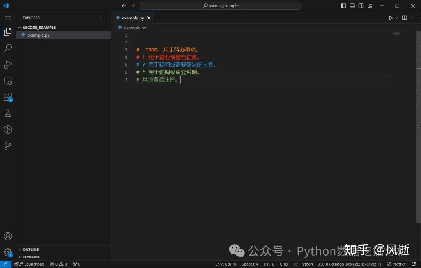Image resolution: width=421 pixels, height=268 pixels.
Task: Click Launchpad in status bar
Action: tap(29, 264)
